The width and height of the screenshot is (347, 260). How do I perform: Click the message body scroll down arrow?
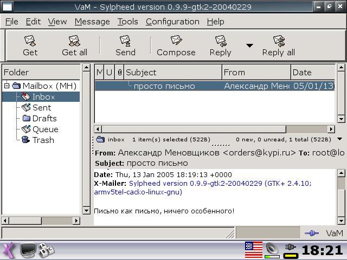coord(341,220)
